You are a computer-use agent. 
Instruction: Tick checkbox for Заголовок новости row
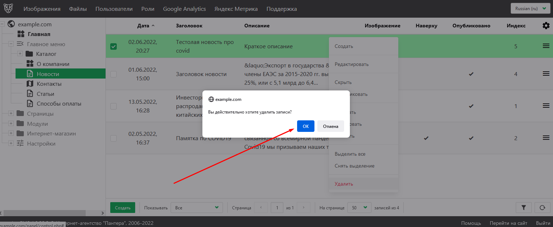point(113,74)
